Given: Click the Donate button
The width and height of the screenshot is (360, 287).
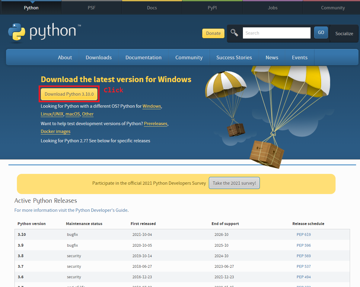Looking at the screenshot, I should point(213,33).
